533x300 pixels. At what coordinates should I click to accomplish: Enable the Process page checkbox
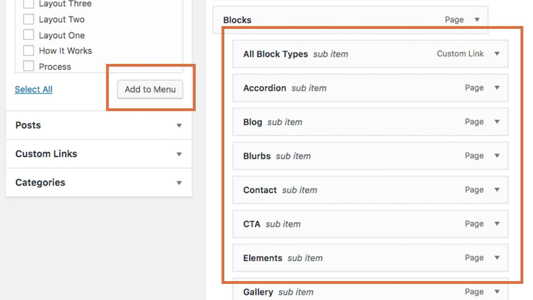(28, 66)
